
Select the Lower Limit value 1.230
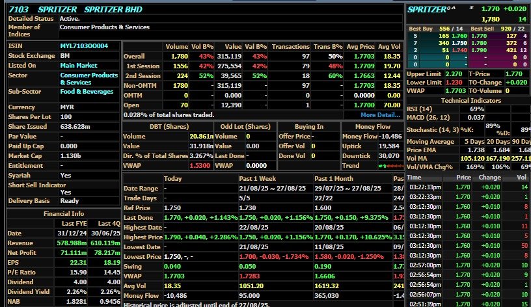coord(454,83)
